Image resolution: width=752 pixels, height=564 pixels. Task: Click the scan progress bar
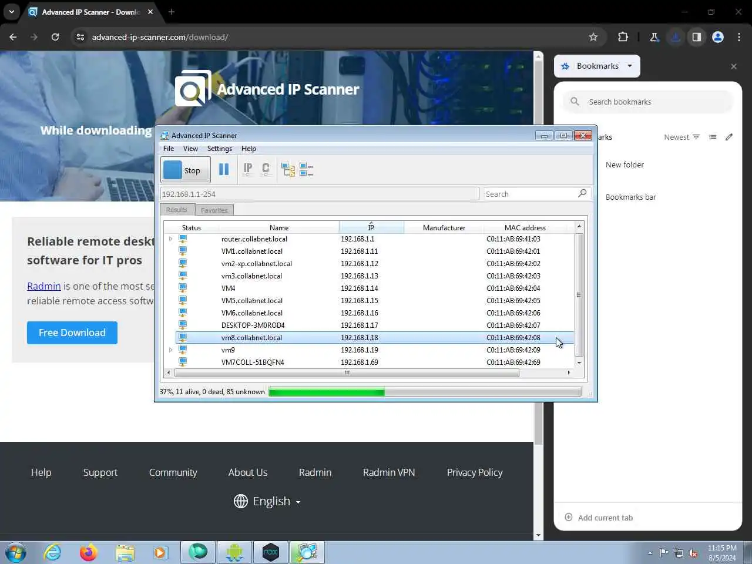pos(425,392)
